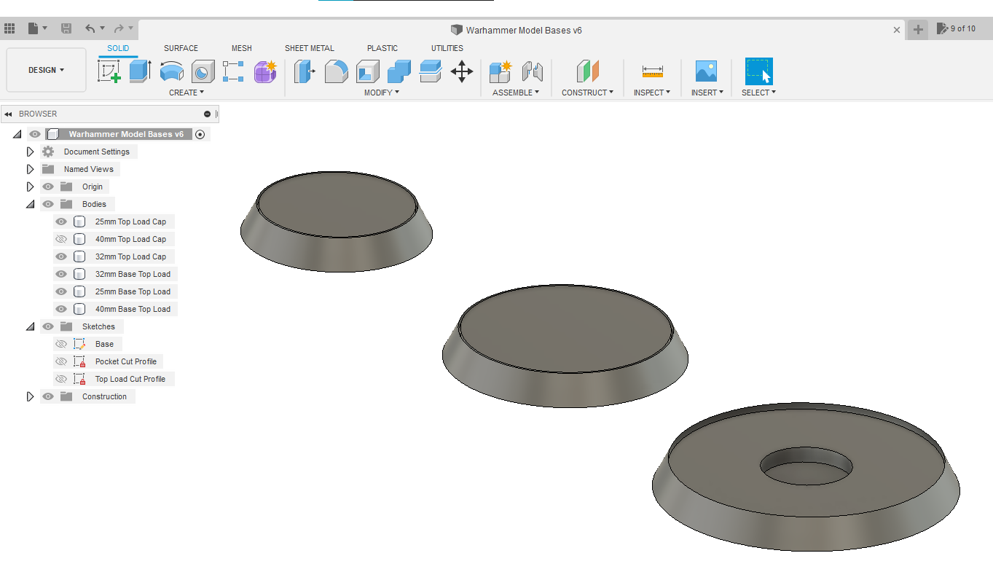This screenshot has height=588, width=993.
Task: Expand the Origin folder
Action: [30, 187]
